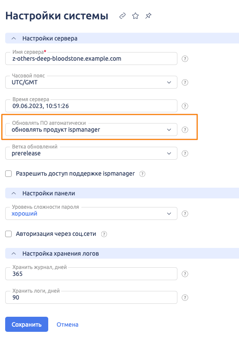Toggle Авторизация через соц.сети checkbox
This screenshot has height=343, width=239.
click(9, 234)
